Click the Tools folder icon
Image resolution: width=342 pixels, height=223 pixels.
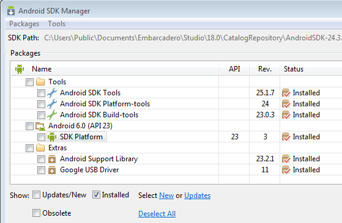40,82
